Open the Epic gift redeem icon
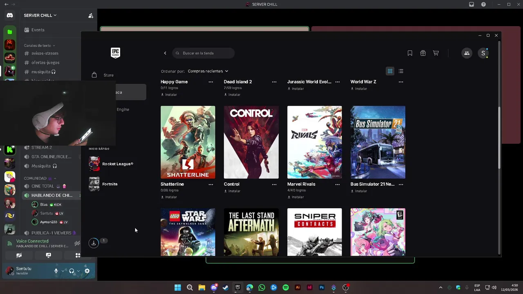Image resolution: width=523 pixels, height=294 pixels. click(423, 53)
